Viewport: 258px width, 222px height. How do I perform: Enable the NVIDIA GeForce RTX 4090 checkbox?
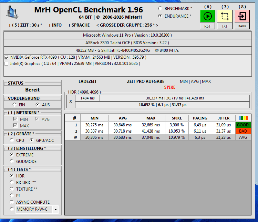coord(7,57)
